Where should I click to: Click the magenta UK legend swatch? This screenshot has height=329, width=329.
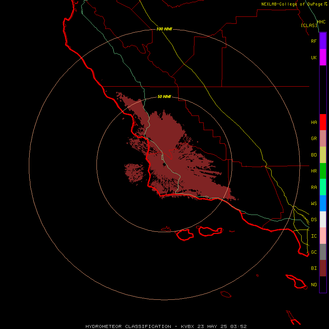[323, 57]
